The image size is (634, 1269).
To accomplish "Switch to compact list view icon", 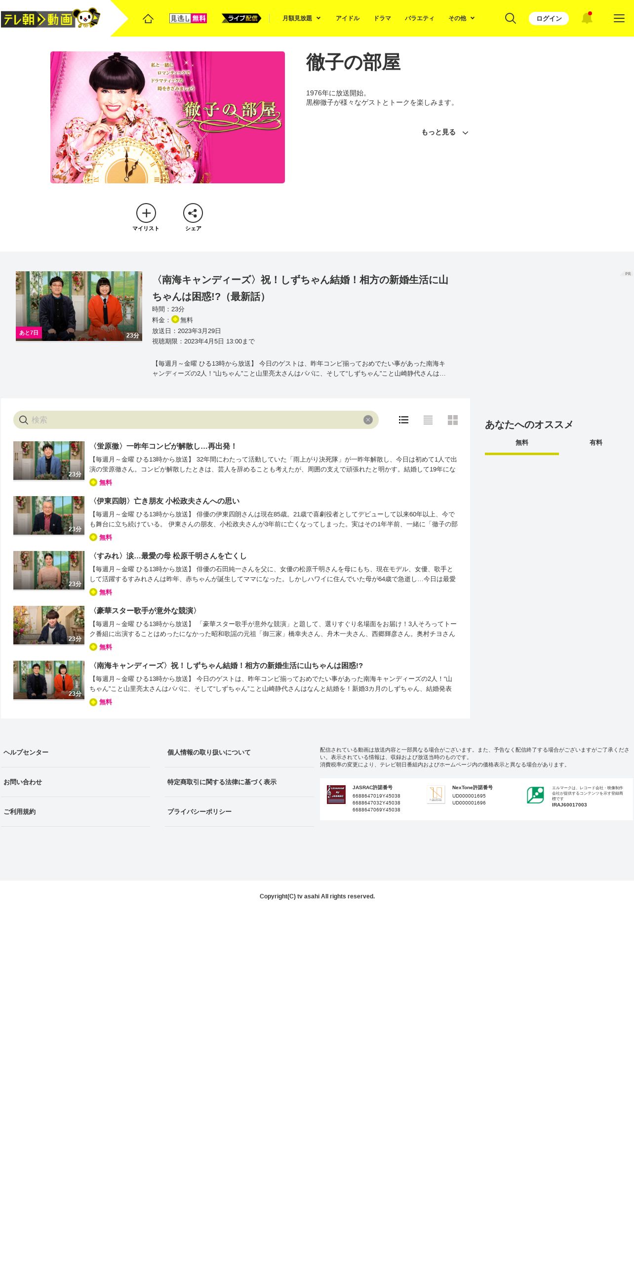I will pyautogui.click(x=428, y=420).
